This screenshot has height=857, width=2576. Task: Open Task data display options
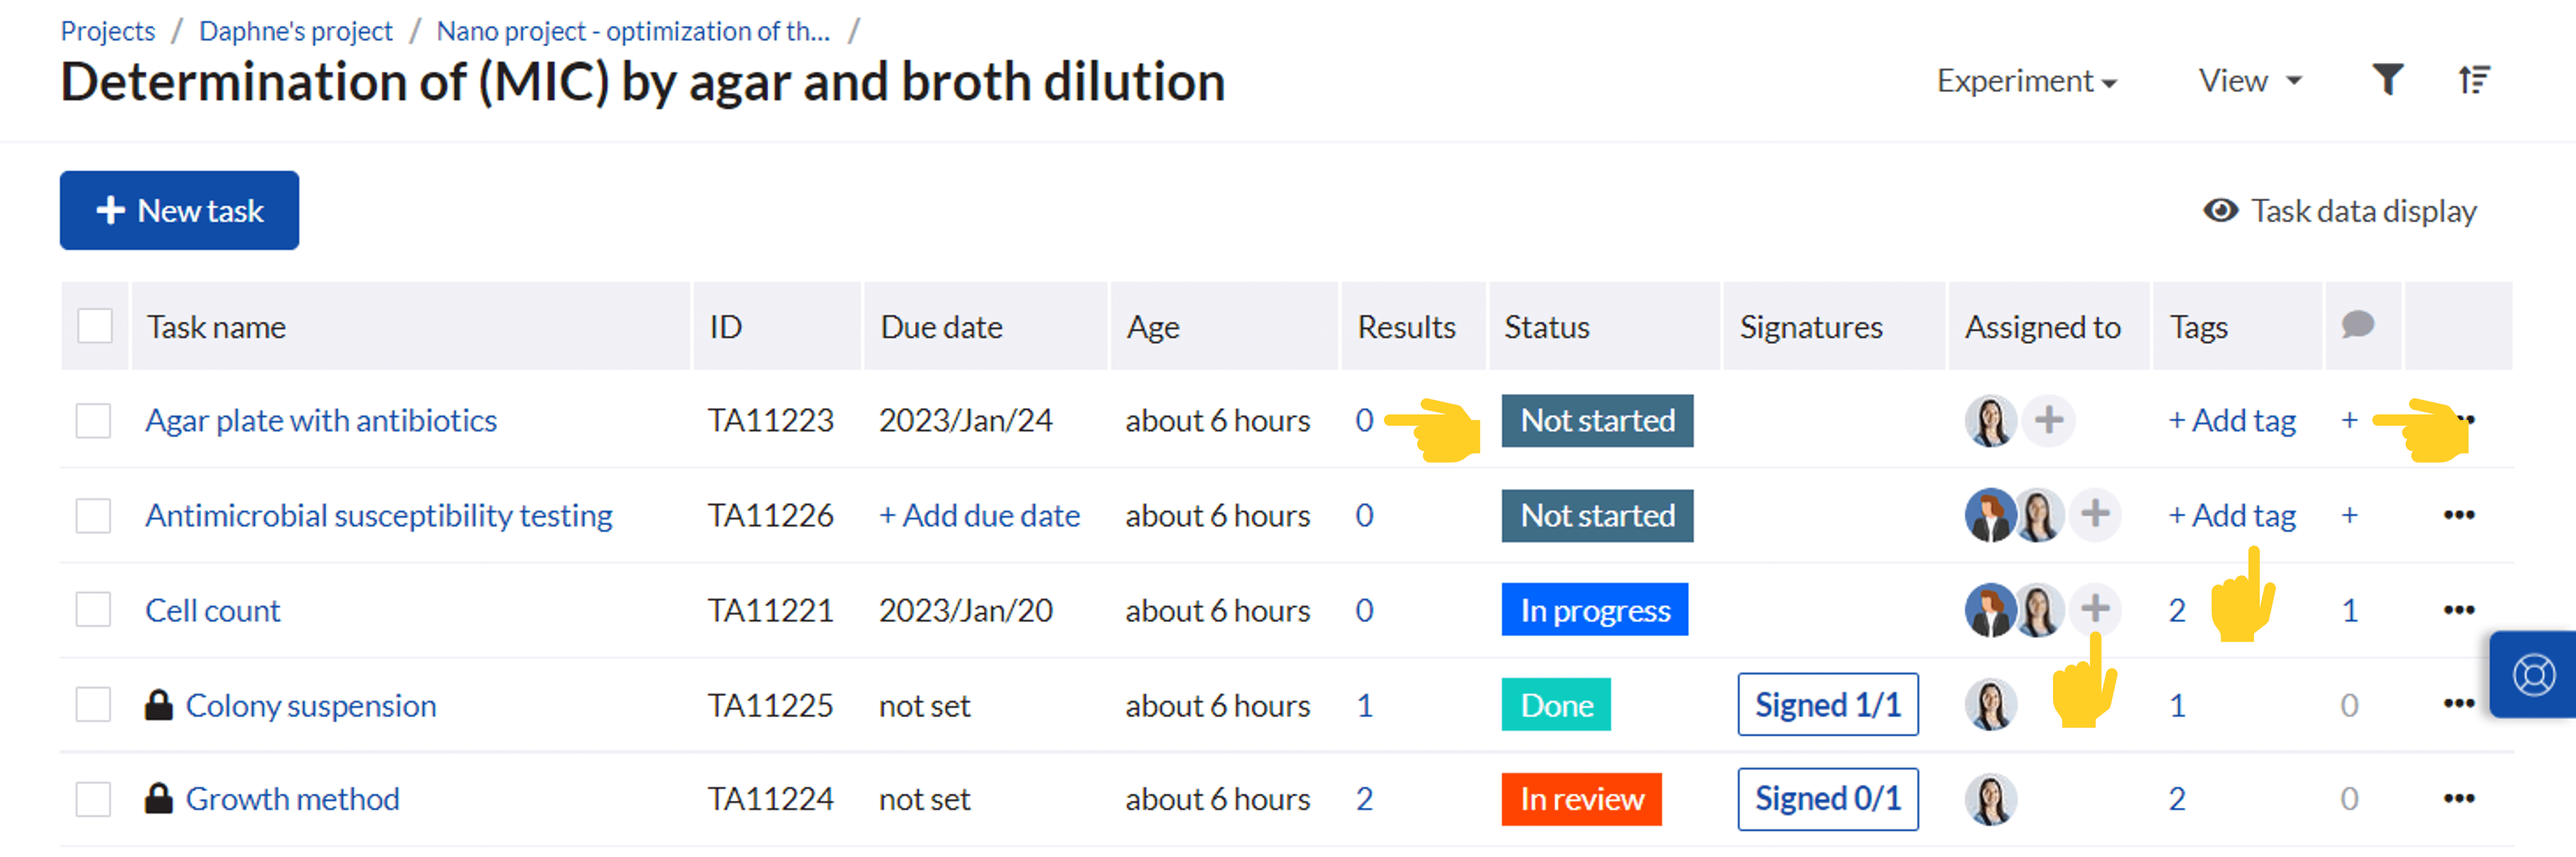(x=2340, y=211)
